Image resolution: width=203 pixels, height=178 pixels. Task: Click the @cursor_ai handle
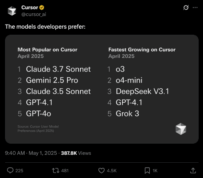33,14
